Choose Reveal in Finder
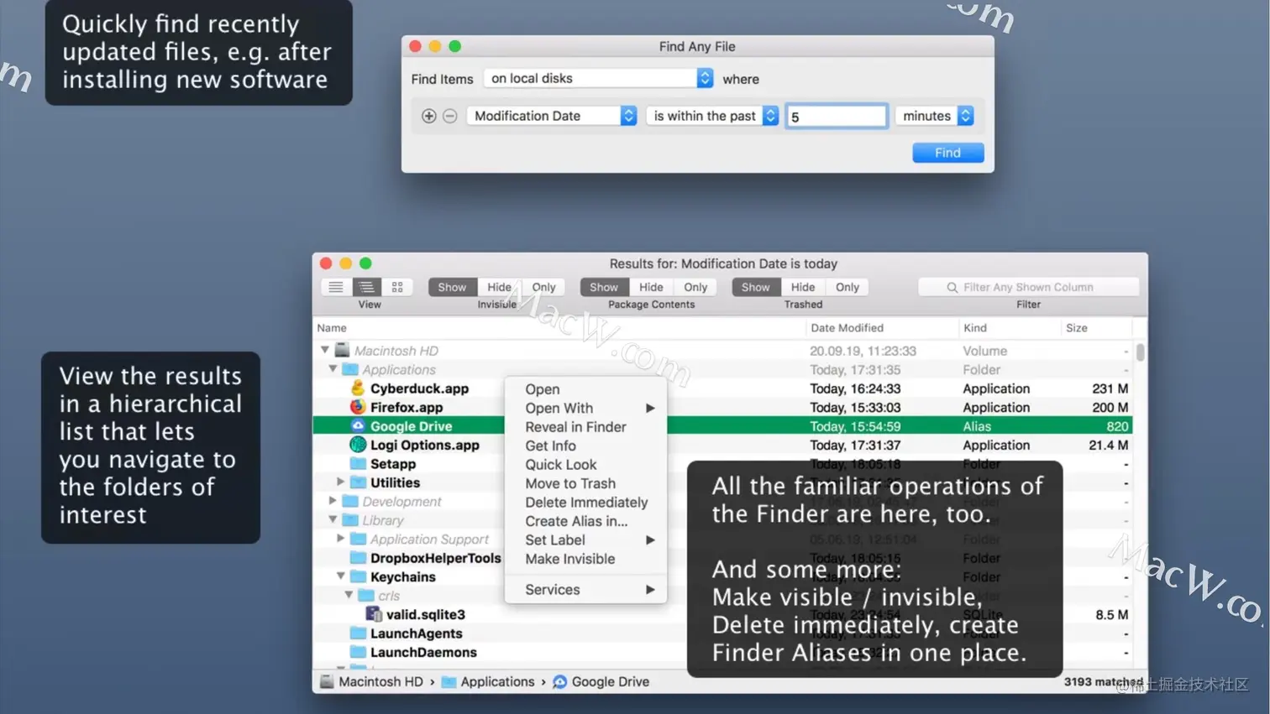 [x=585, y=427]
